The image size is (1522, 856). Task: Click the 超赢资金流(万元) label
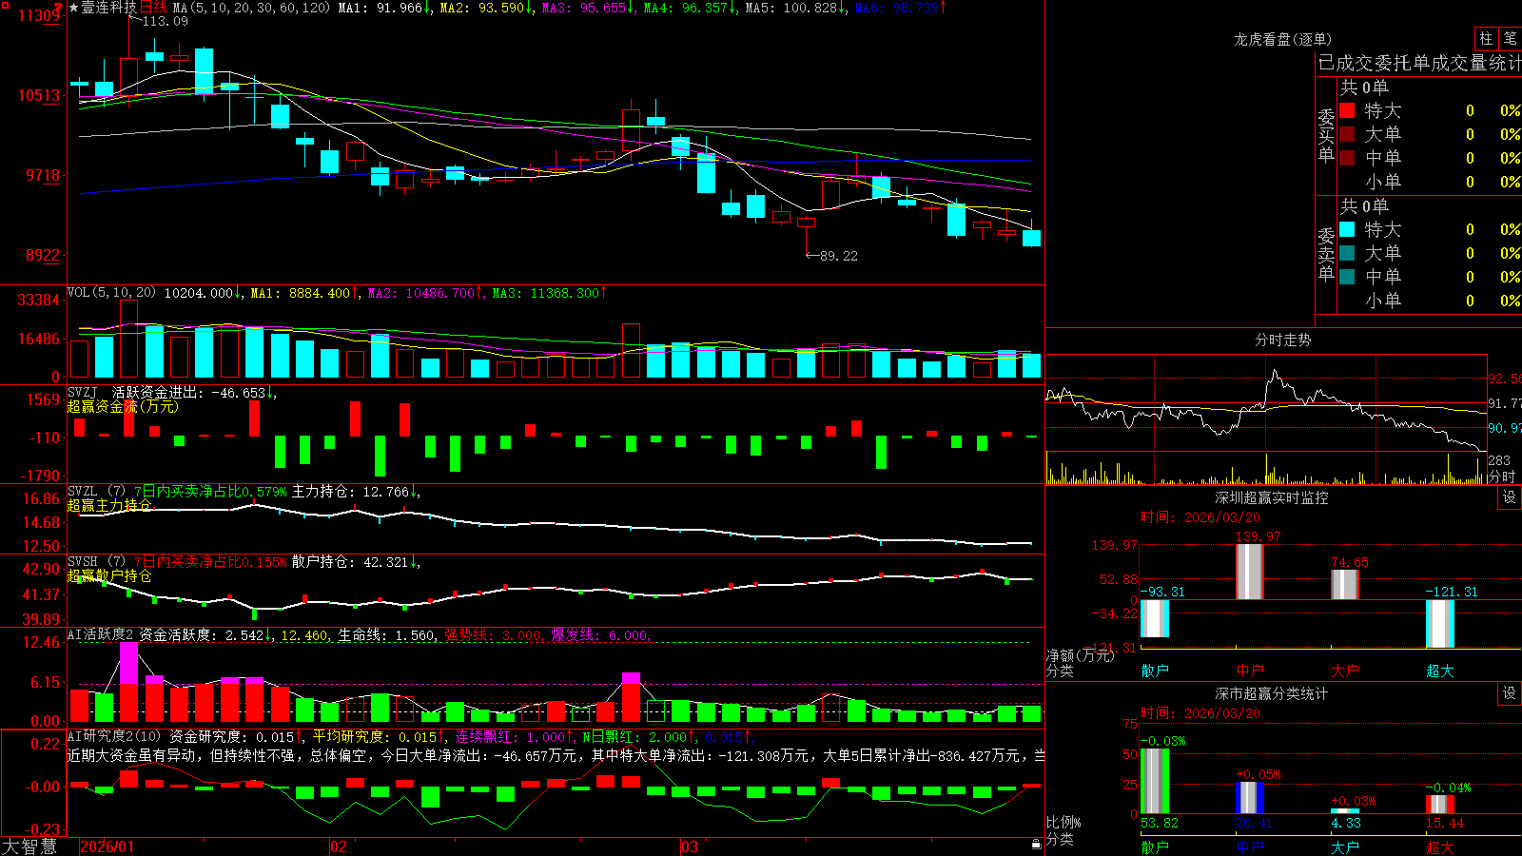pyautogui.click(x=123, y=406)
